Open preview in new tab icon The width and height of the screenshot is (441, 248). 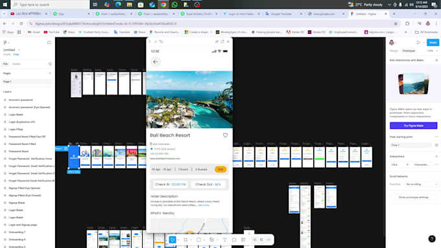point(222,41)
